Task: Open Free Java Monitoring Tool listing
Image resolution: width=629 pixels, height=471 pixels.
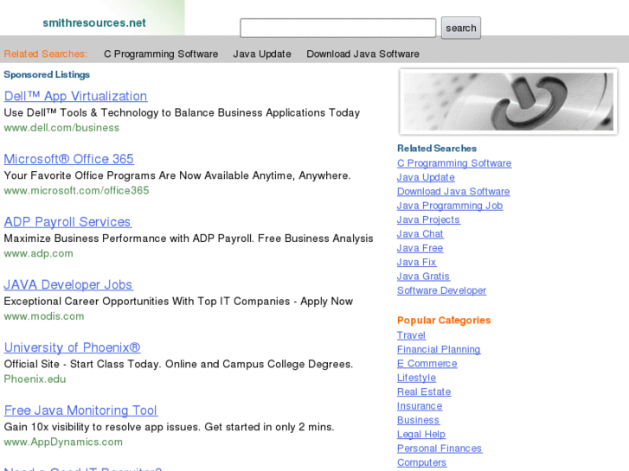Action: tap(80, 411)
